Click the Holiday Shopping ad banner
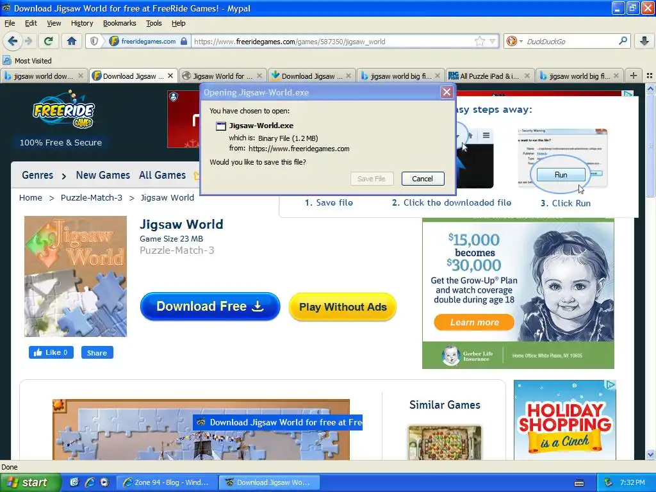Screen dimensions: 656x492 point(564,420)
